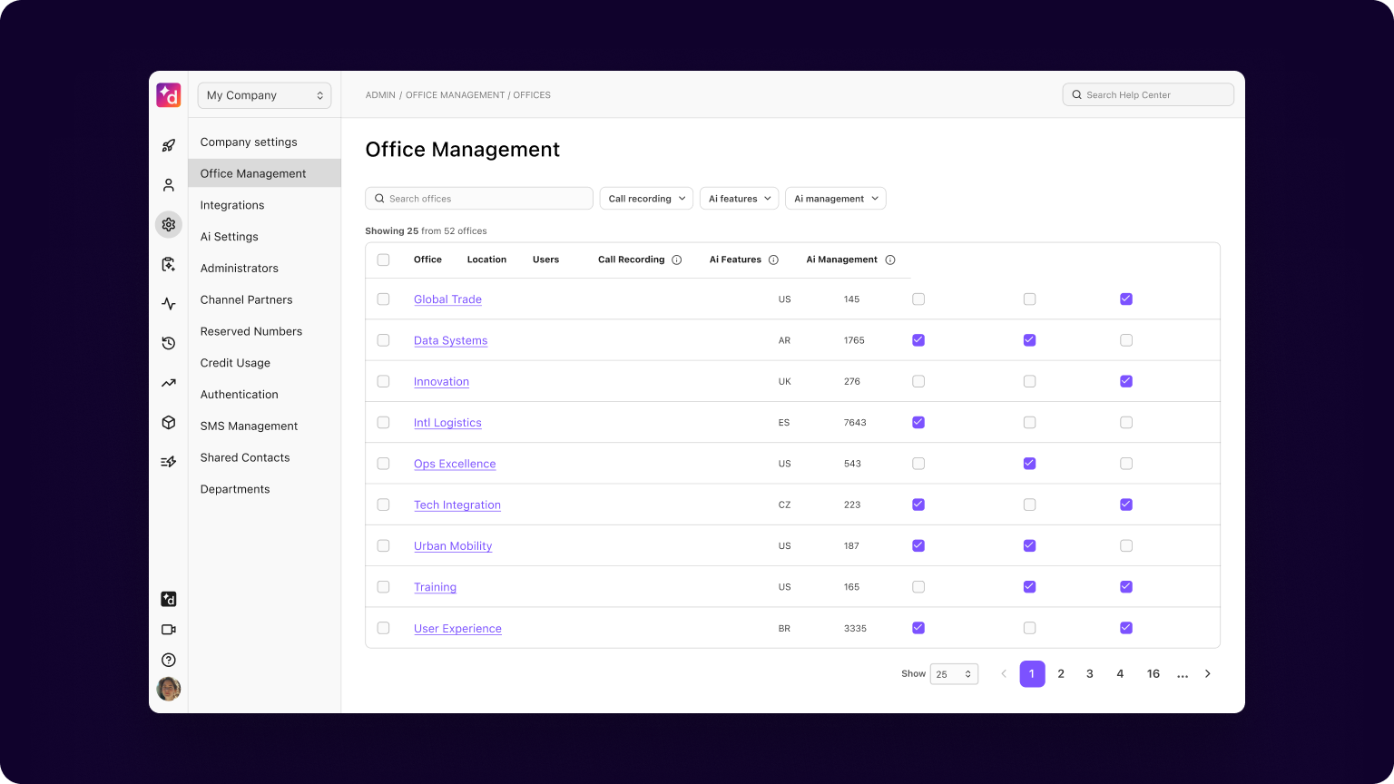Click the Ai Management info icon
The height and width of the screenshot is (784, 1394).
point(890,260)
